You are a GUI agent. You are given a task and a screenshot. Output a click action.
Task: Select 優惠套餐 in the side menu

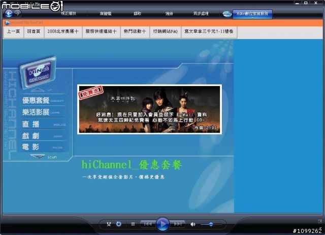(x=36, y=101)
